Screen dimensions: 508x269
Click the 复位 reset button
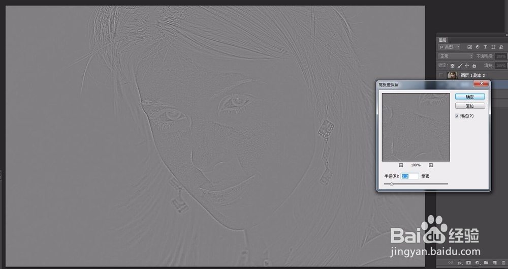[470, 106]
